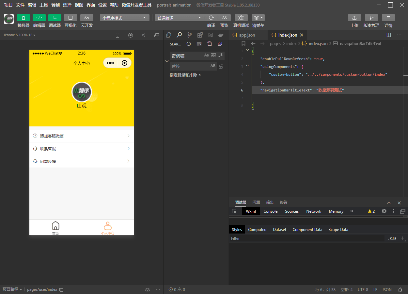Toggle match case (Aa) in search

(206, 56)
